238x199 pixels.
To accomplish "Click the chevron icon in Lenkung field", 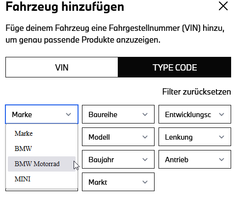I will pyautogui.click(x=221, y=137).
